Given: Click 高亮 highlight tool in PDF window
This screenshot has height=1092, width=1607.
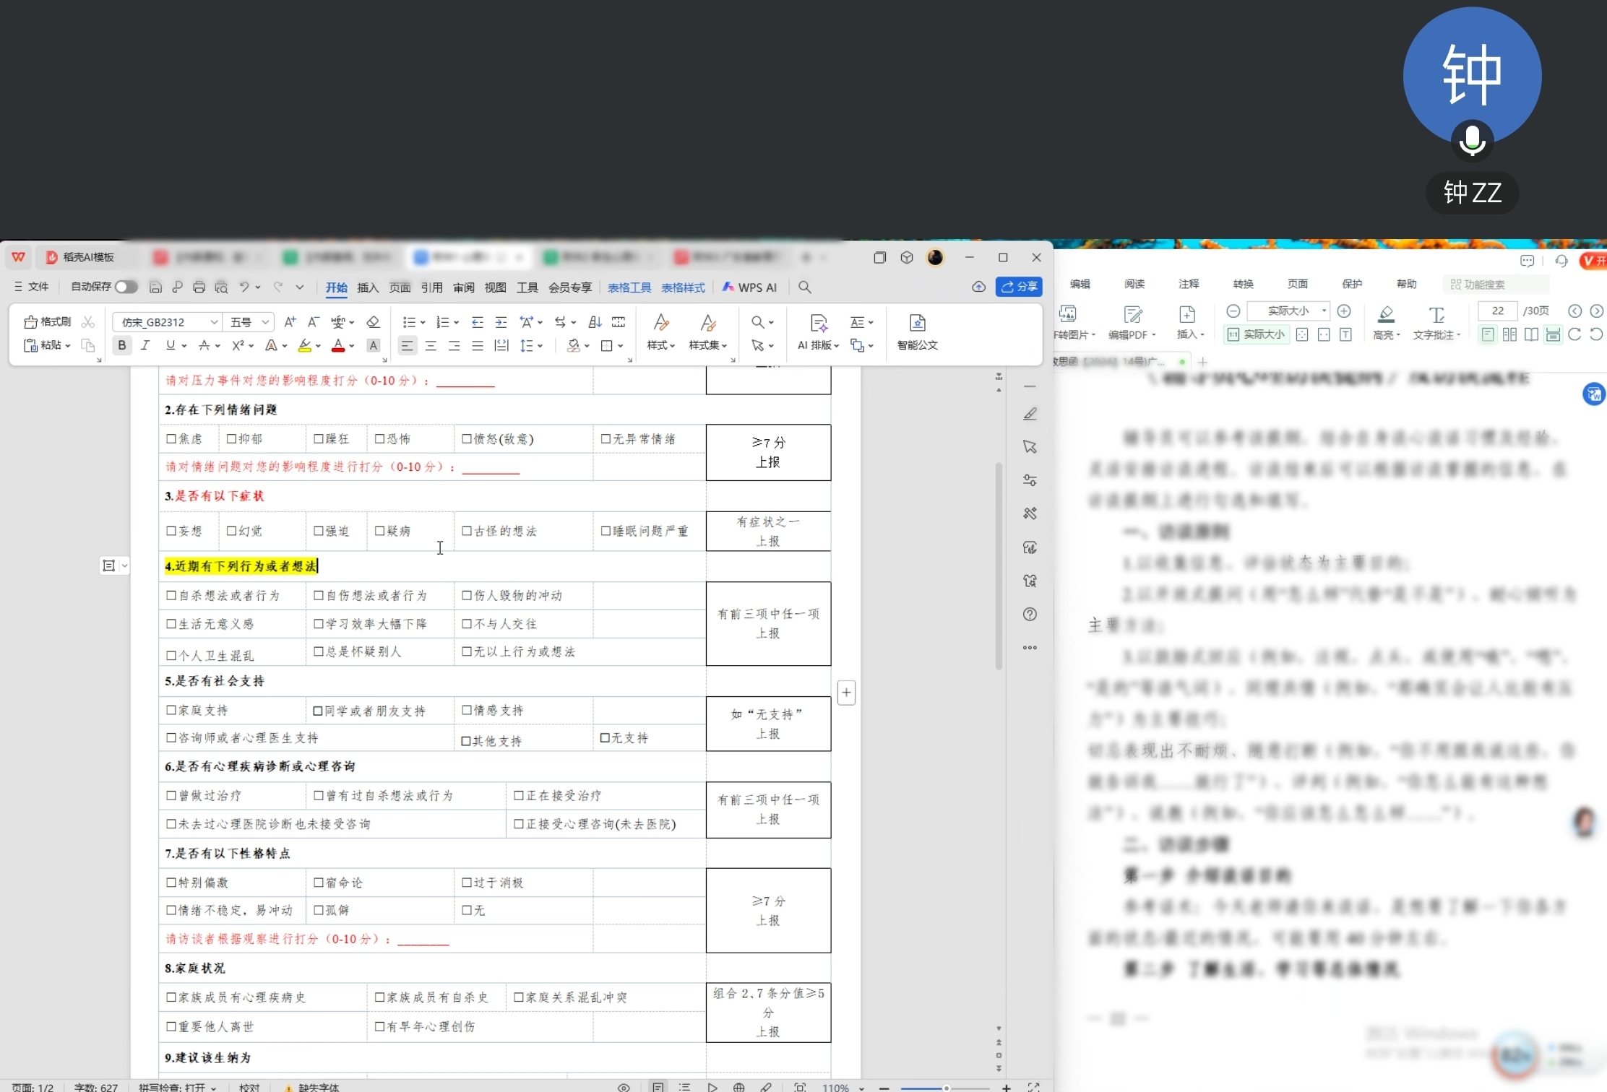Looking at the screenshot, I should coord(1387,322).
